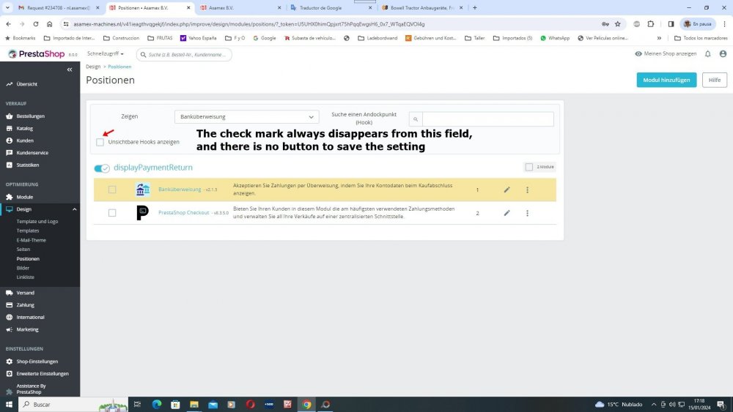
Task: Click the displayPaymentReturn hook title
Action: (x=153, y=168)
